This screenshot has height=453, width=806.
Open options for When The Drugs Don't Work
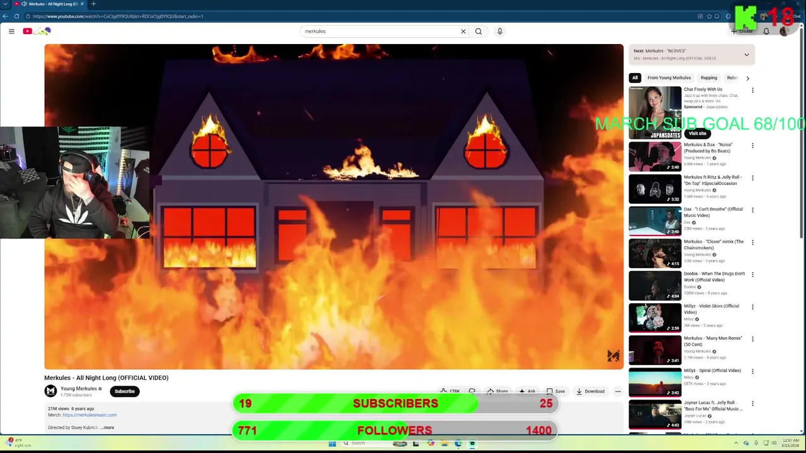[752, 274]
